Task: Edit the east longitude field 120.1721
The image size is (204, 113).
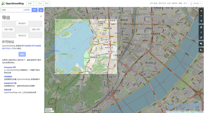Action: 36,29
